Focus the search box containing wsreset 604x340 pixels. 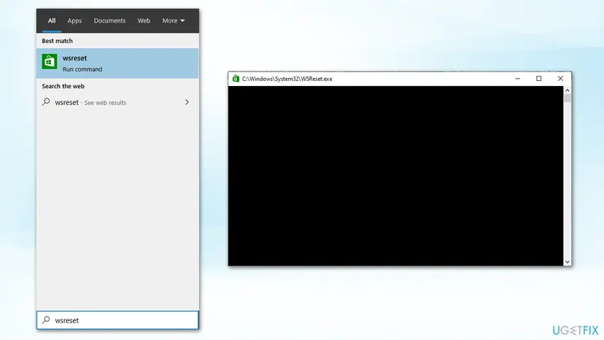point(117,320)
